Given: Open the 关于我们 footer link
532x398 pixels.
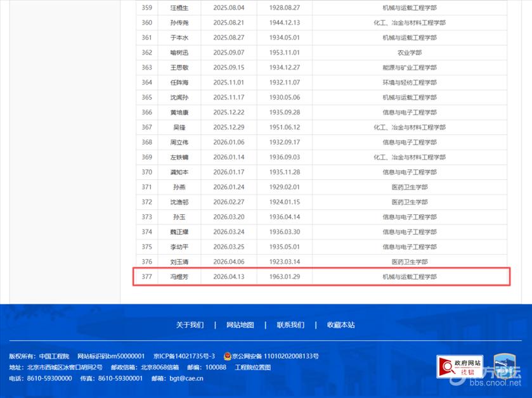Looking at the screenshot, I should 190,324.
